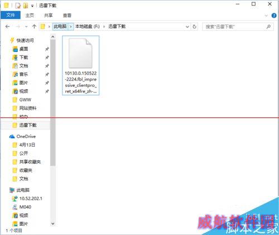Click the navigation pane scrollbar down arrow
279x235 pixels.
53,224
